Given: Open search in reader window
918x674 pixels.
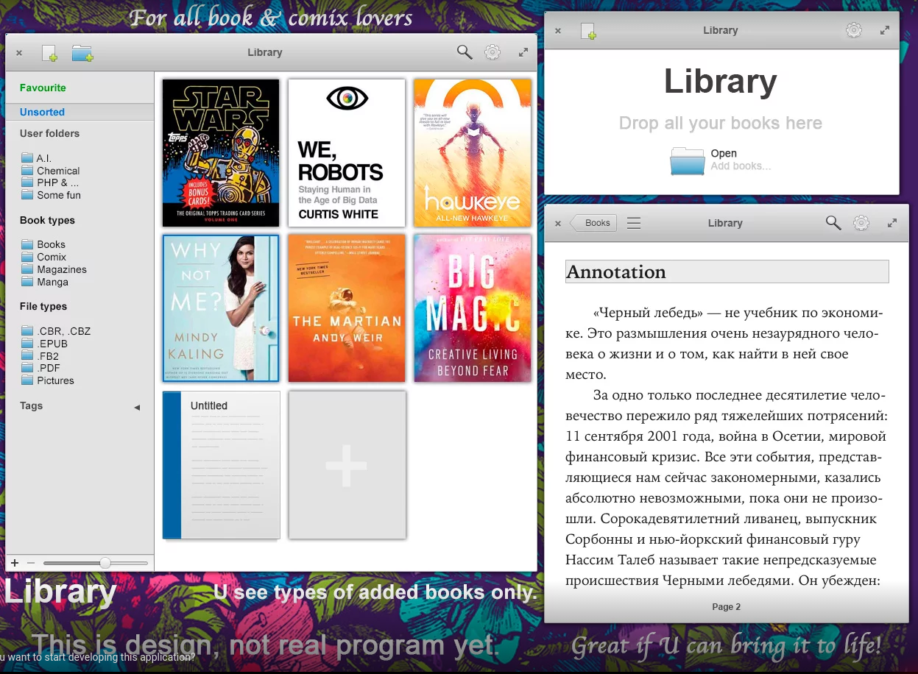Looking at the screenshot, I should (x=833, y=223).
